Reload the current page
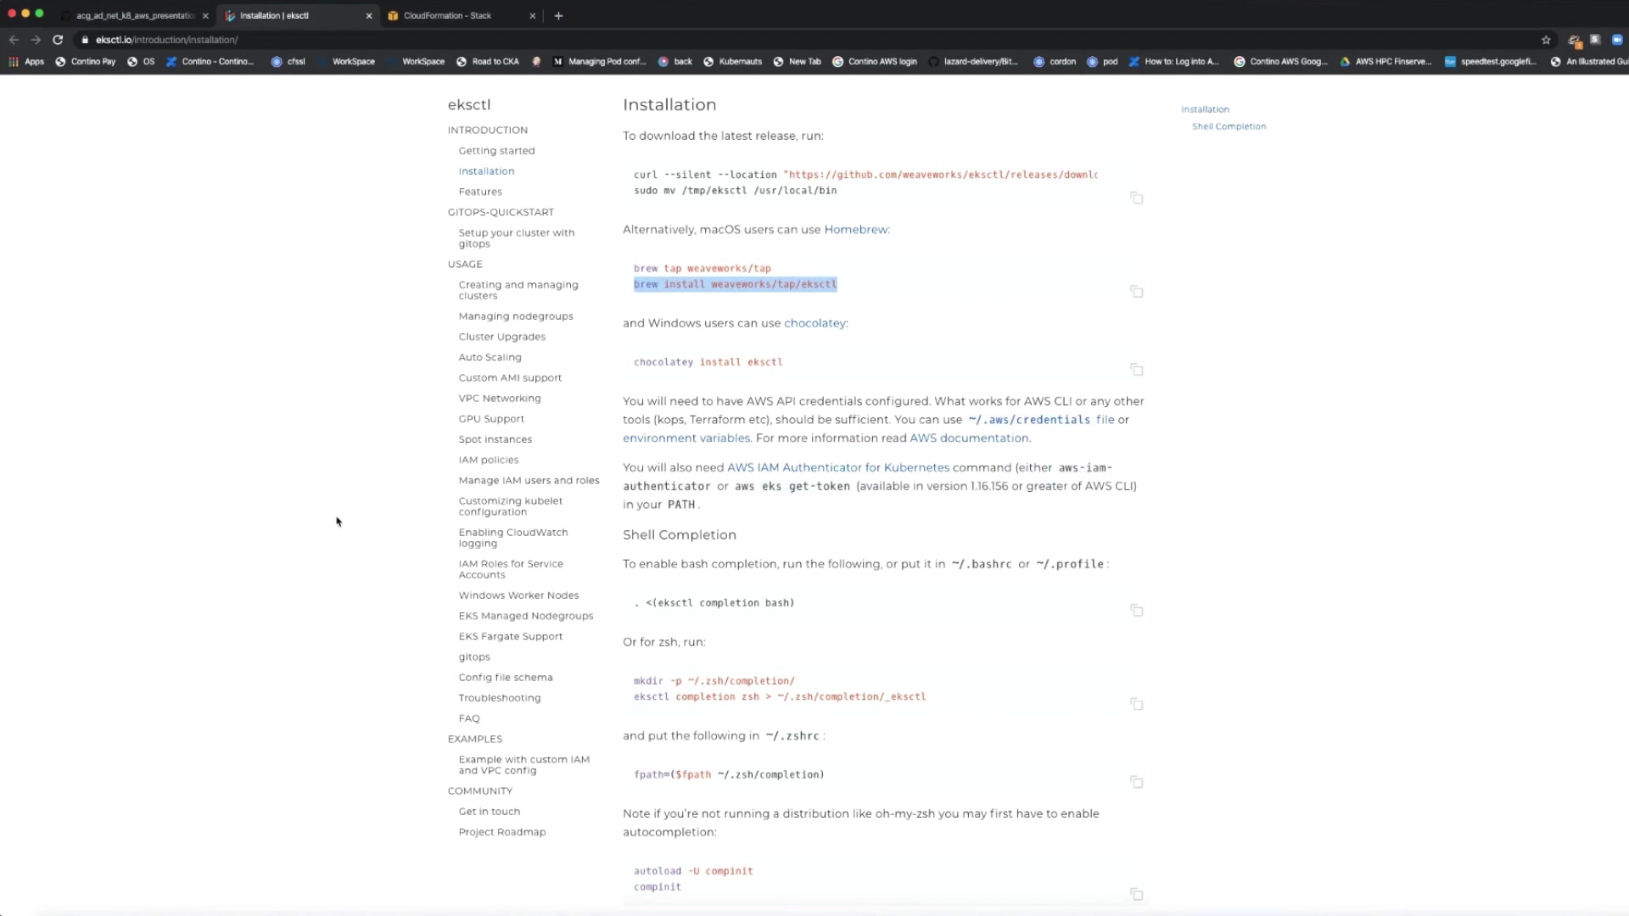1629x916 pixels. (x=58, y=40)
